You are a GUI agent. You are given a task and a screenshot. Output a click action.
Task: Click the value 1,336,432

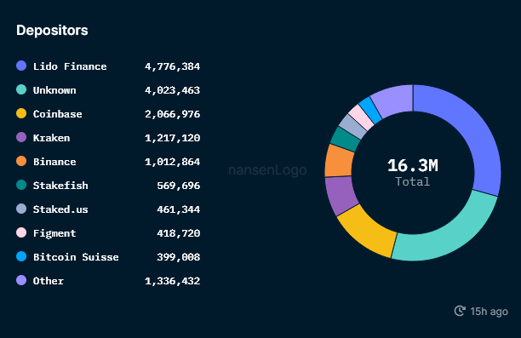pyautogui.click(x=173, y=281)
